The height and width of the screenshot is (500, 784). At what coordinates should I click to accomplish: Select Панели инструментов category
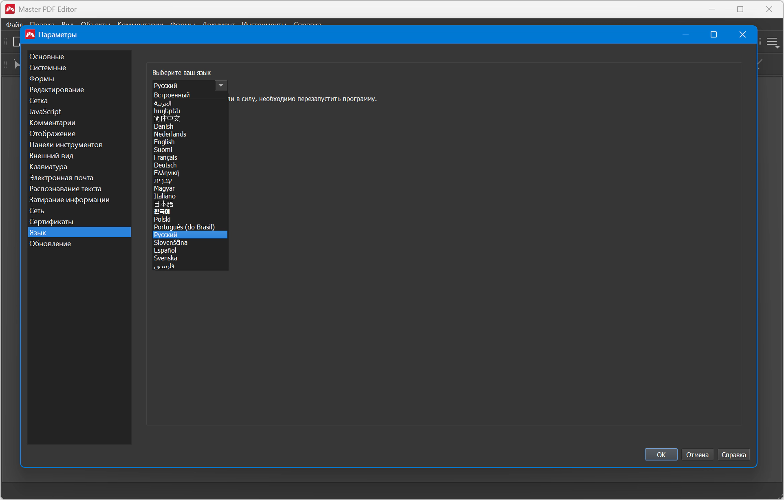[79, 145]
